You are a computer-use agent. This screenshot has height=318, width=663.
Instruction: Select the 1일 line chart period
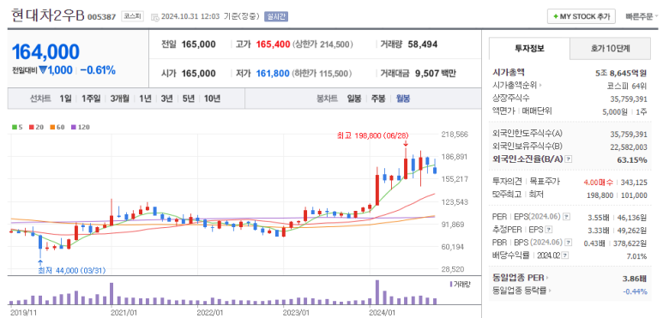point(65,99)
